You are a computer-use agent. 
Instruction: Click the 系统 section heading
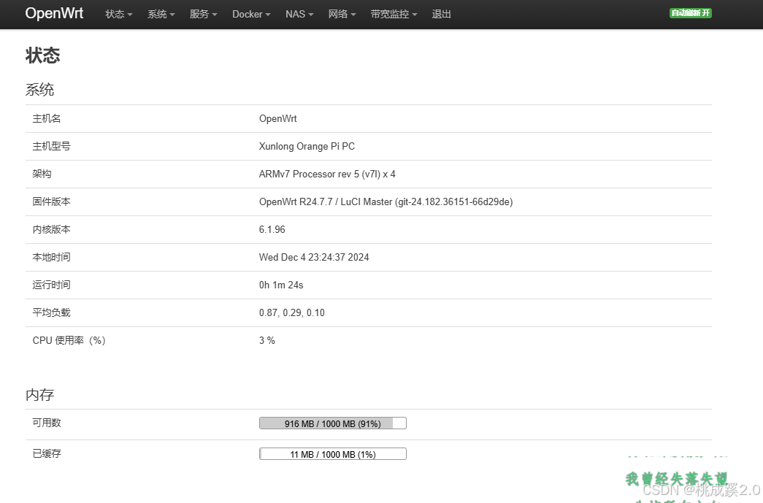coord(40,90)
